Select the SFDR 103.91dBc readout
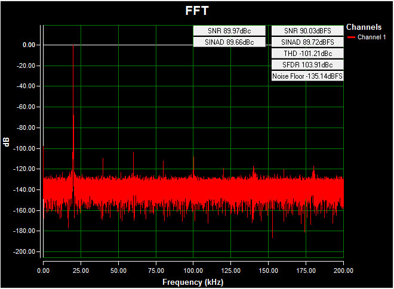The image size is (394, 289). (307, 65)
